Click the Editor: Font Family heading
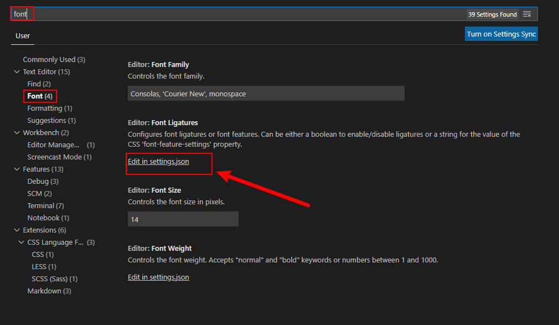This screenshot has width=559, height=325. click(x=158, y=65)
